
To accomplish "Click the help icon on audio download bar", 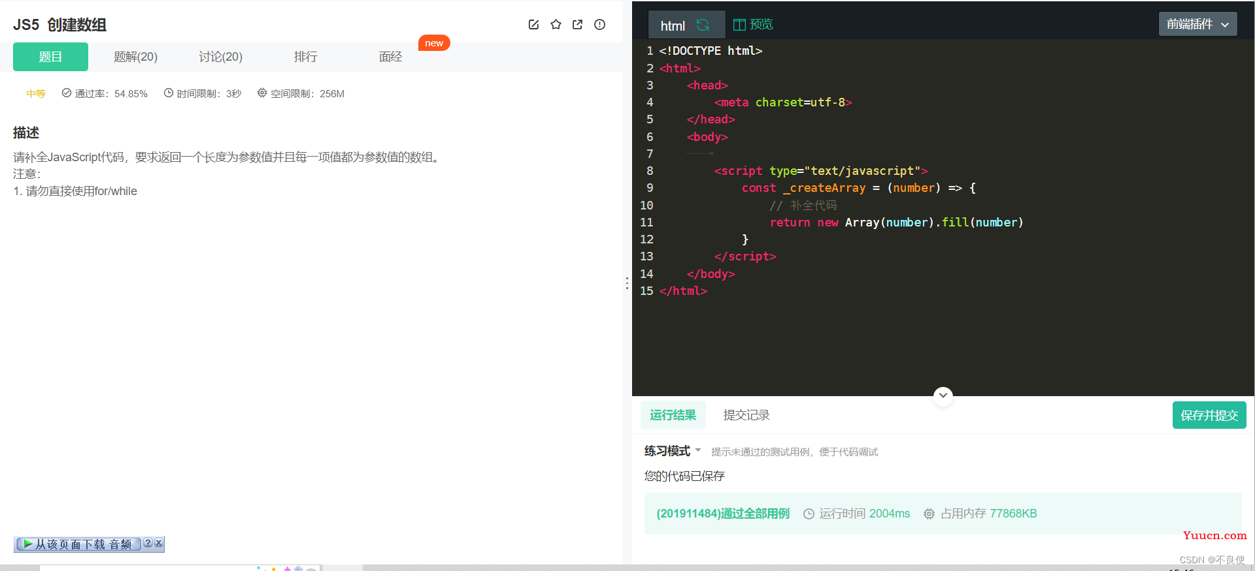I will (x=148, y=543).
